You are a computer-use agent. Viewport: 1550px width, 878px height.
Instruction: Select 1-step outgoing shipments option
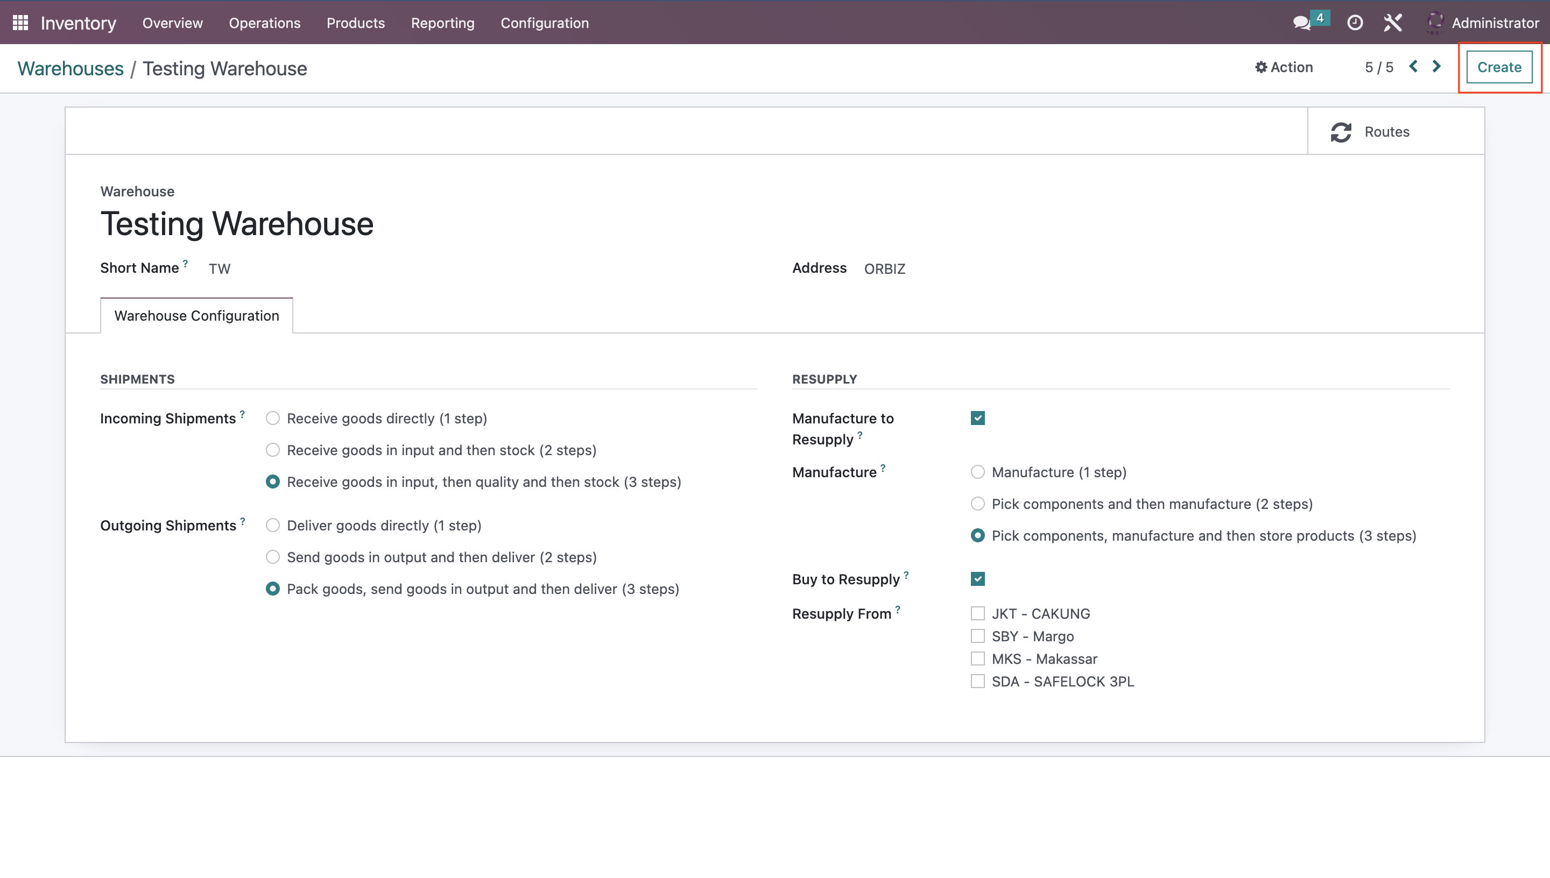(x=272, y=526)
